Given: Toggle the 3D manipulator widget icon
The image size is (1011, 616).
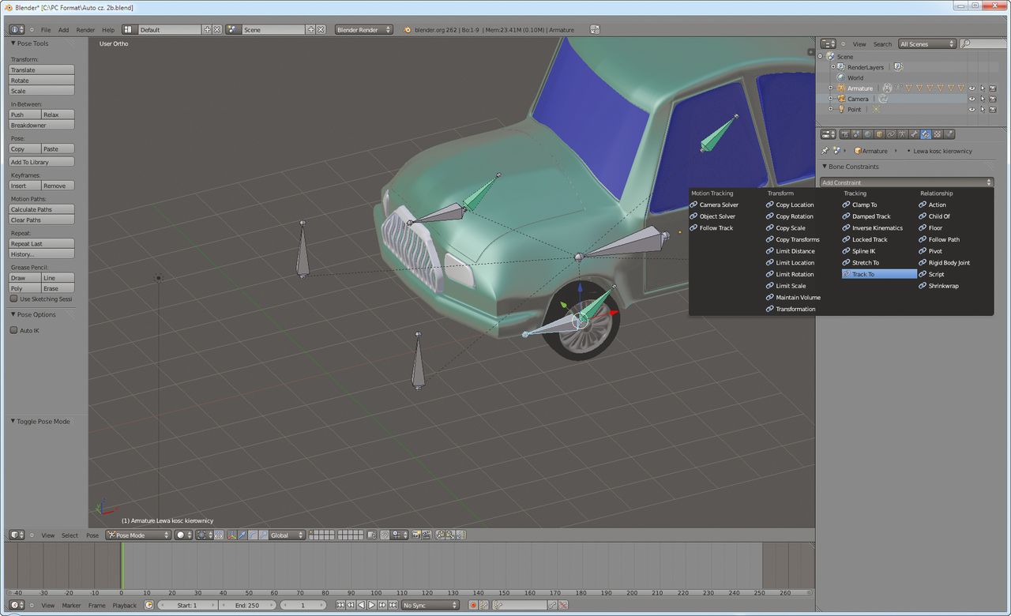Looking at the screenshot, I should tap(231, 535).
